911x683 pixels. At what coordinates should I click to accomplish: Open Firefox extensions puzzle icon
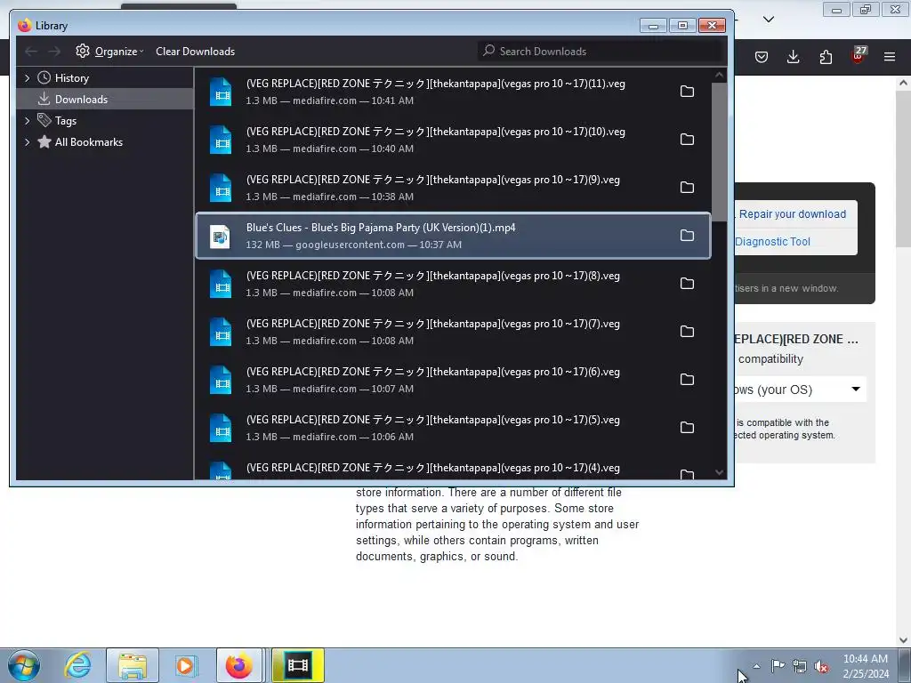[826, 57]
